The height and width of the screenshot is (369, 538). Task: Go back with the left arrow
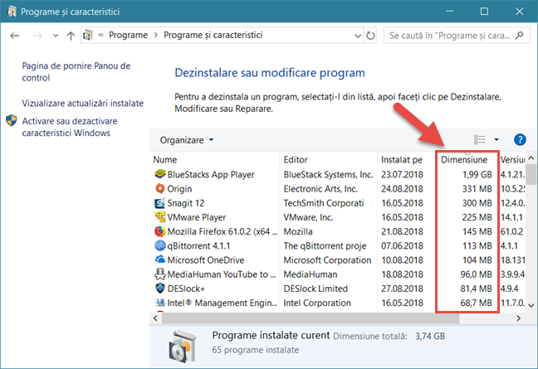tap(14, 36)
